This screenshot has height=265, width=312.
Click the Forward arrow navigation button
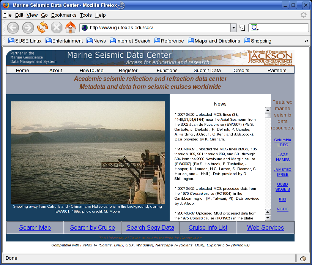pos(28,28)
